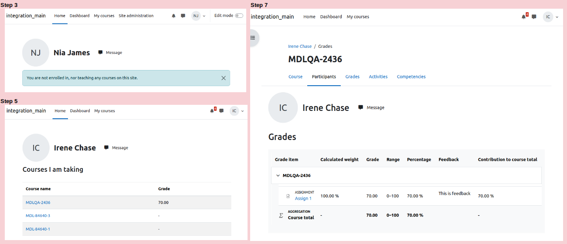567x244 pixels.
Task: Switch to Participants tab
Action: tap(324, 77)
